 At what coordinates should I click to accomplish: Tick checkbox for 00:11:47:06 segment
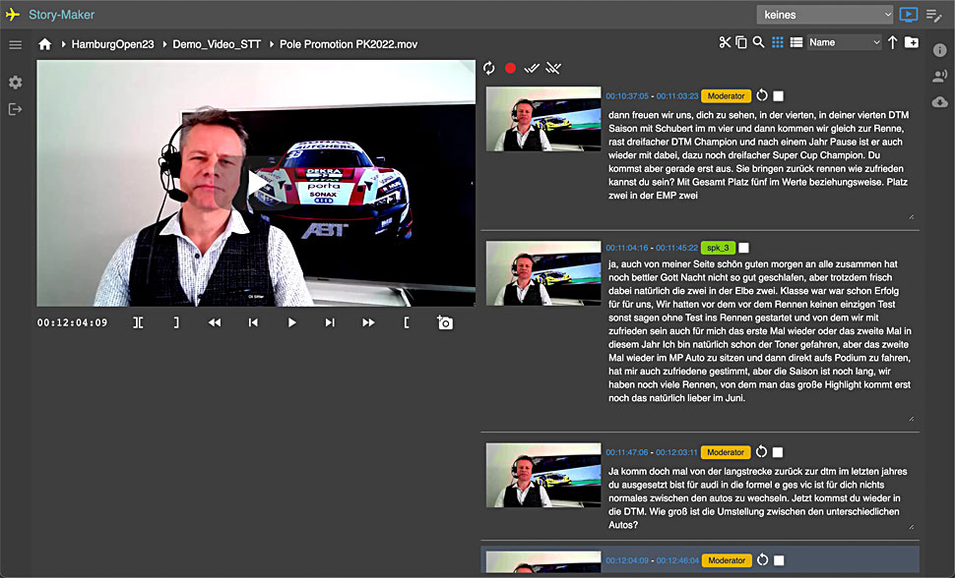click(778, 452)
